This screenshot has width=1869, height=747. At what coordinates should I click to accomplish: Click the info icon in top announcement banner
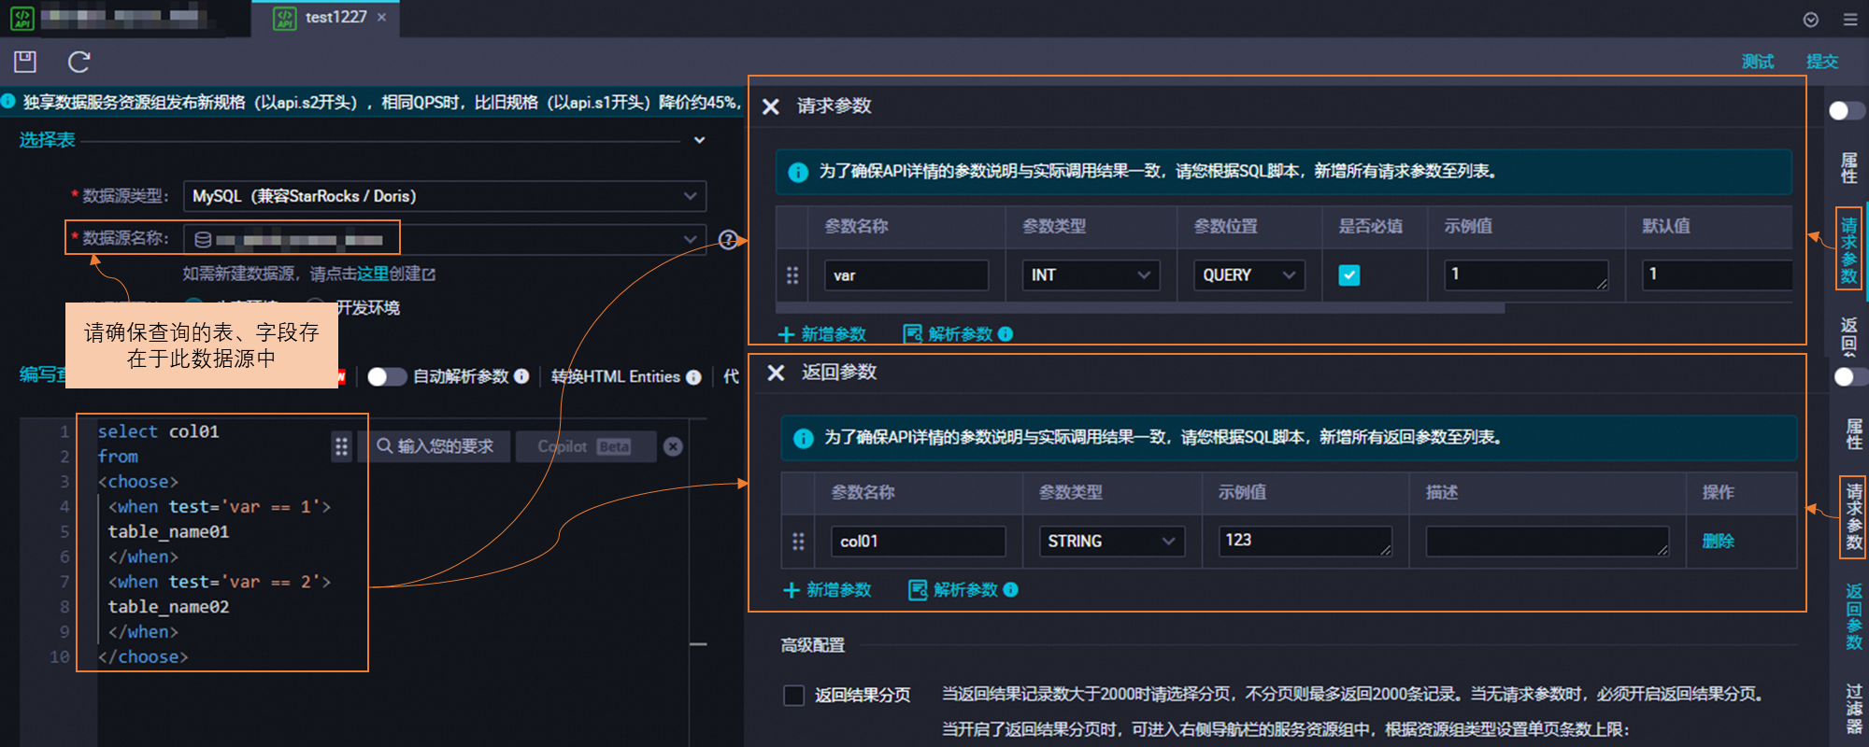point(8,101)
